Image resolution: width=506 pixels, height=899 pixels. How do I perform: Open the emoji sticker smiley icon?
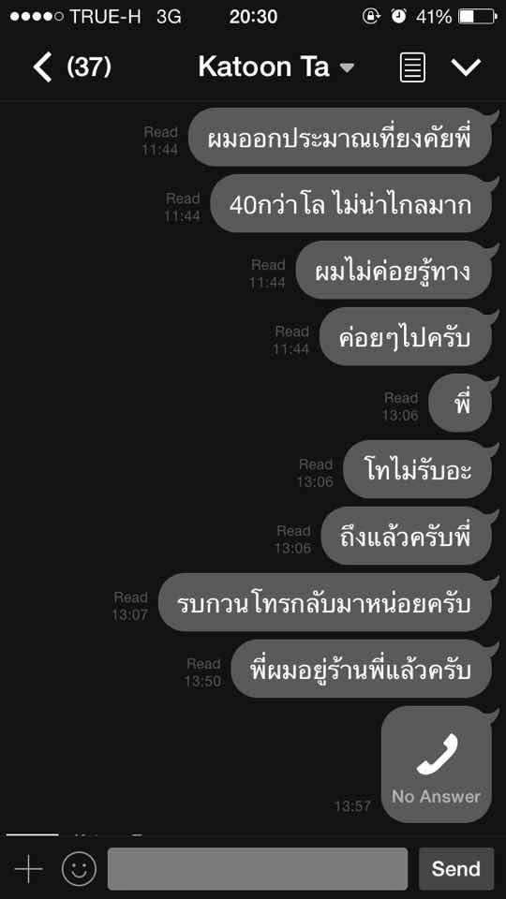click(x=79, y=869)
